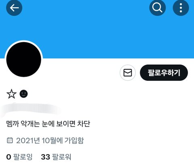Image resolution: width=194 pixels, height=163 pixels.
Task: Send a message via the envelope icon
Action: click(128, 73)
